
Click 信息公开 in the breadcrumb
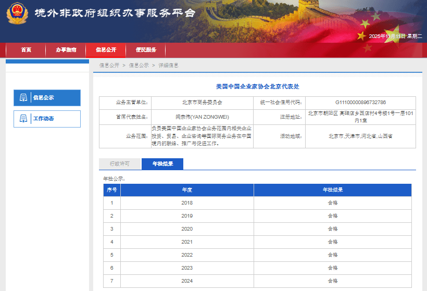pos(109,66)
